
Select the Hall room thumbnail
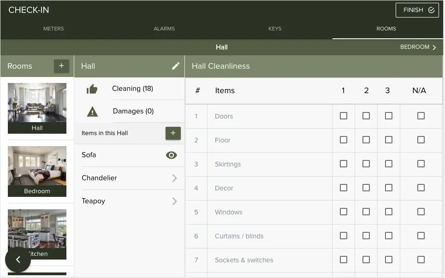click(37, 108)
